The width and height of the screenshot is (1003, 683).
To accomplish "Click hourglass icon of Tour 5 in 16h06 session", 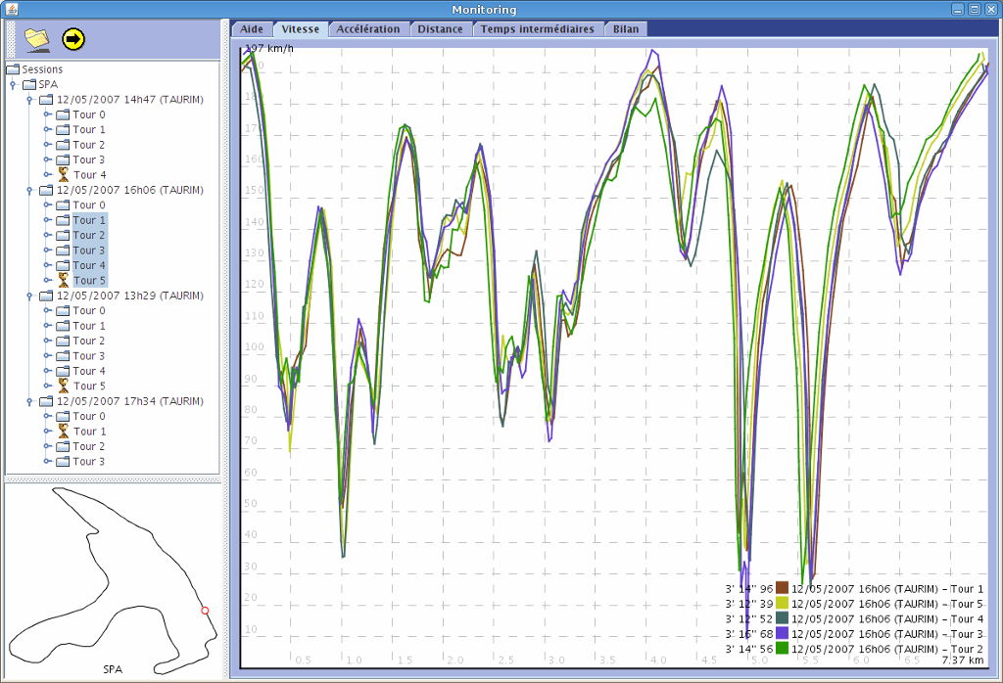I will point(63,281).
